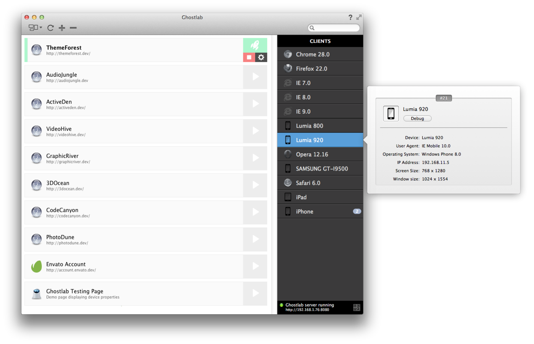534x344 pixels.
Task: Select Safari 6.0 client
Action: tap(320, 183)
